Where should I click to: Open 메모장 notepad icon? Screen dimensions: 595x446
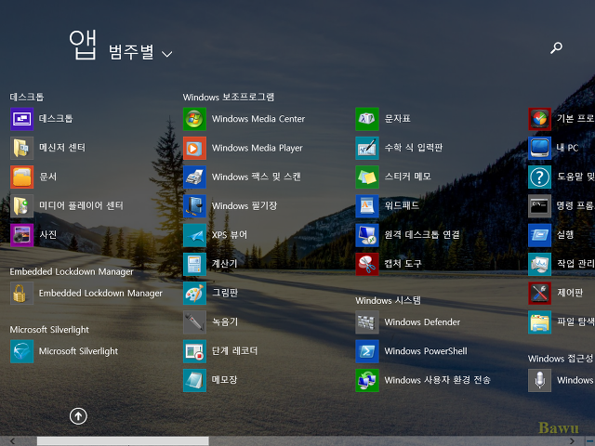(194, 380)
